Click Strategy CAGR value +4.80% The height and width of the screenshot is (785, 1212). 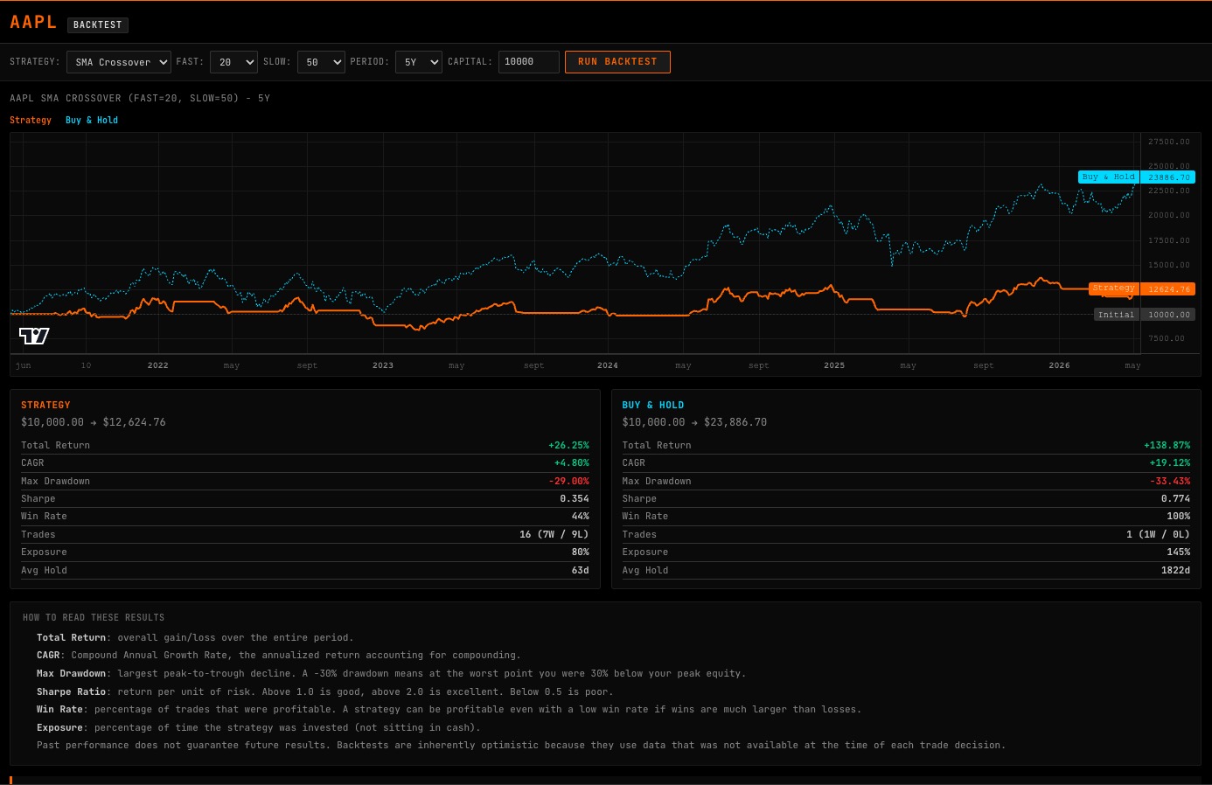[572, 462]
